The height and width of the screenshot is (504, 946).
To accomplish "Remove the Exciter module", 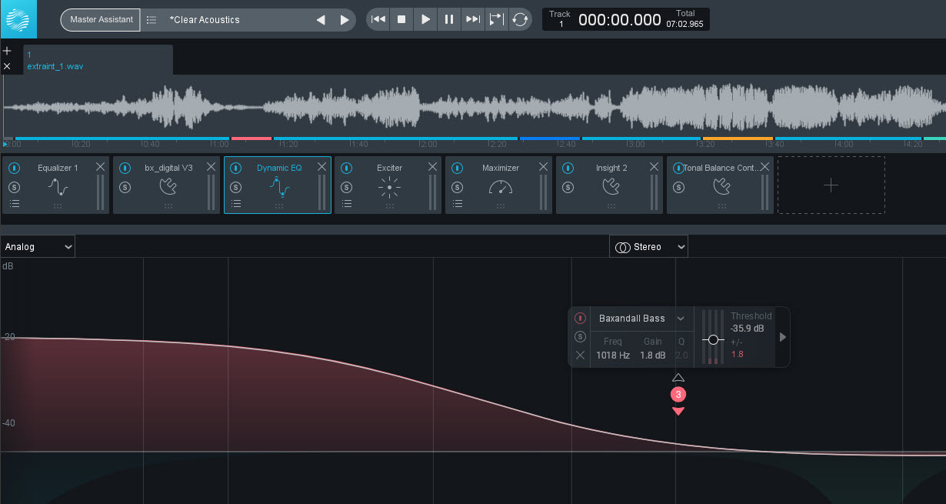I will tap(433, 167).
